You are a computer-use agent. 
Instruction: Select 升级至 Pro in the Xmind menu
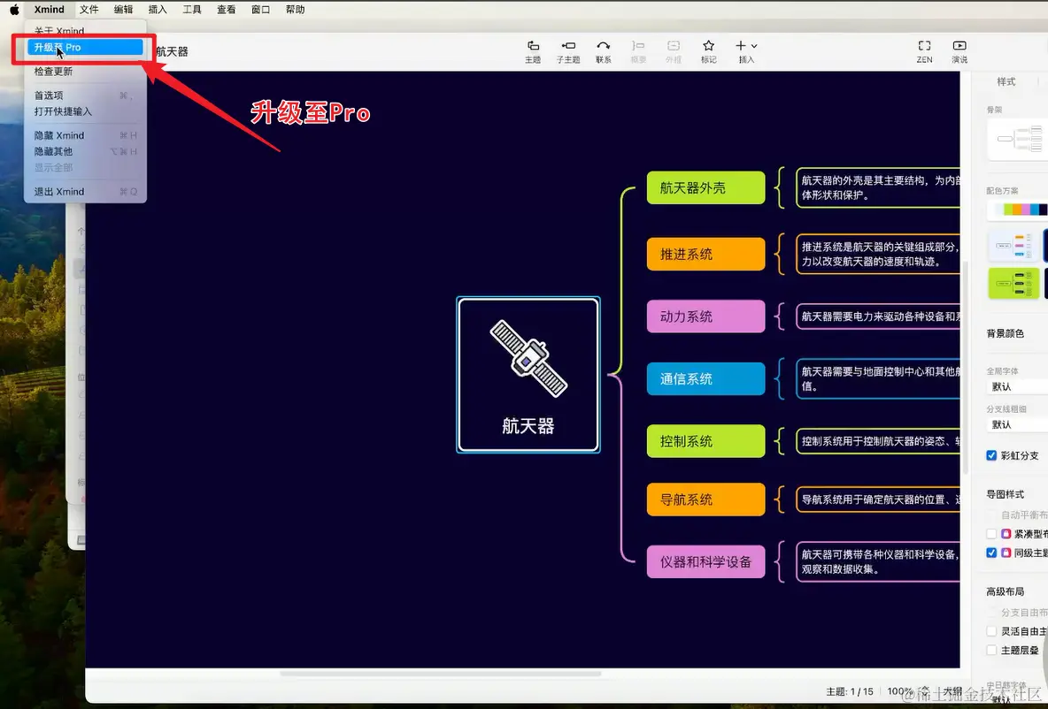tap(85, 48)
